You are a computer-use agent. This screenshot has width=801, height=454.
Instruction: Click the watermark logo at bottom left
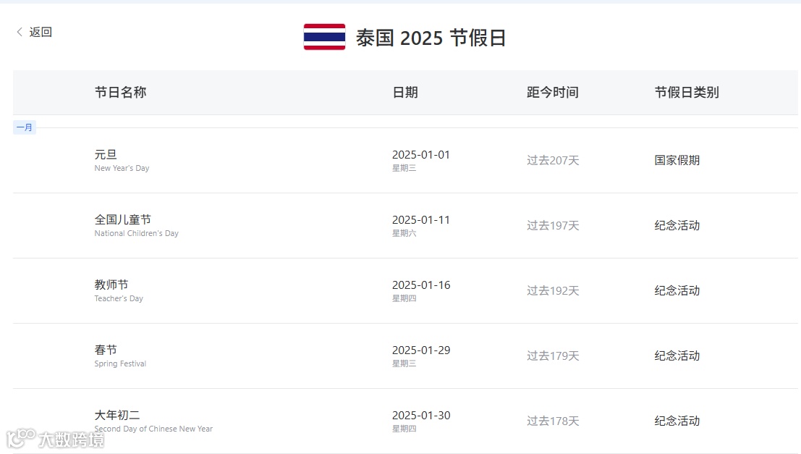[x=55, y=438]
